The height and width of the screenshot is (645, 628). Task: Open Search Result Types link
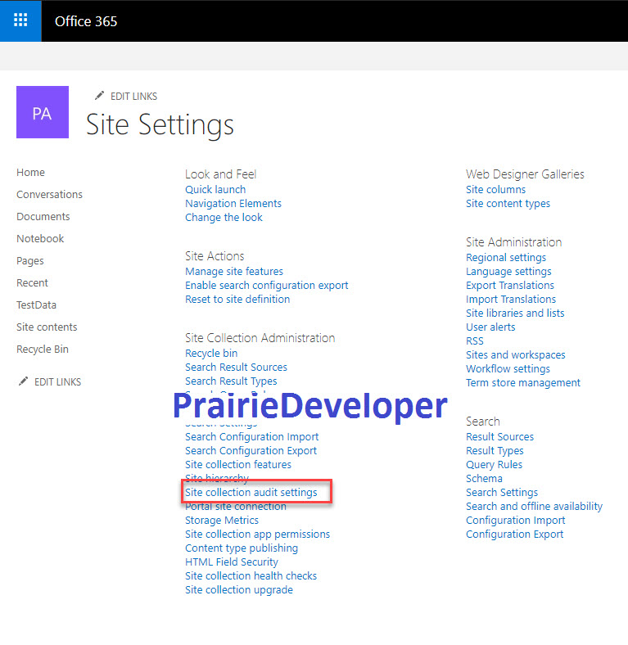[x=231, y=381]
